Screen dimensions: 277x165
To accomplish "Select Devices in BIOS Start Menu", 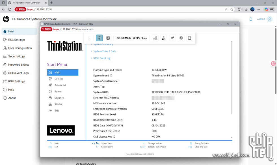I will (x=59, y=79).
